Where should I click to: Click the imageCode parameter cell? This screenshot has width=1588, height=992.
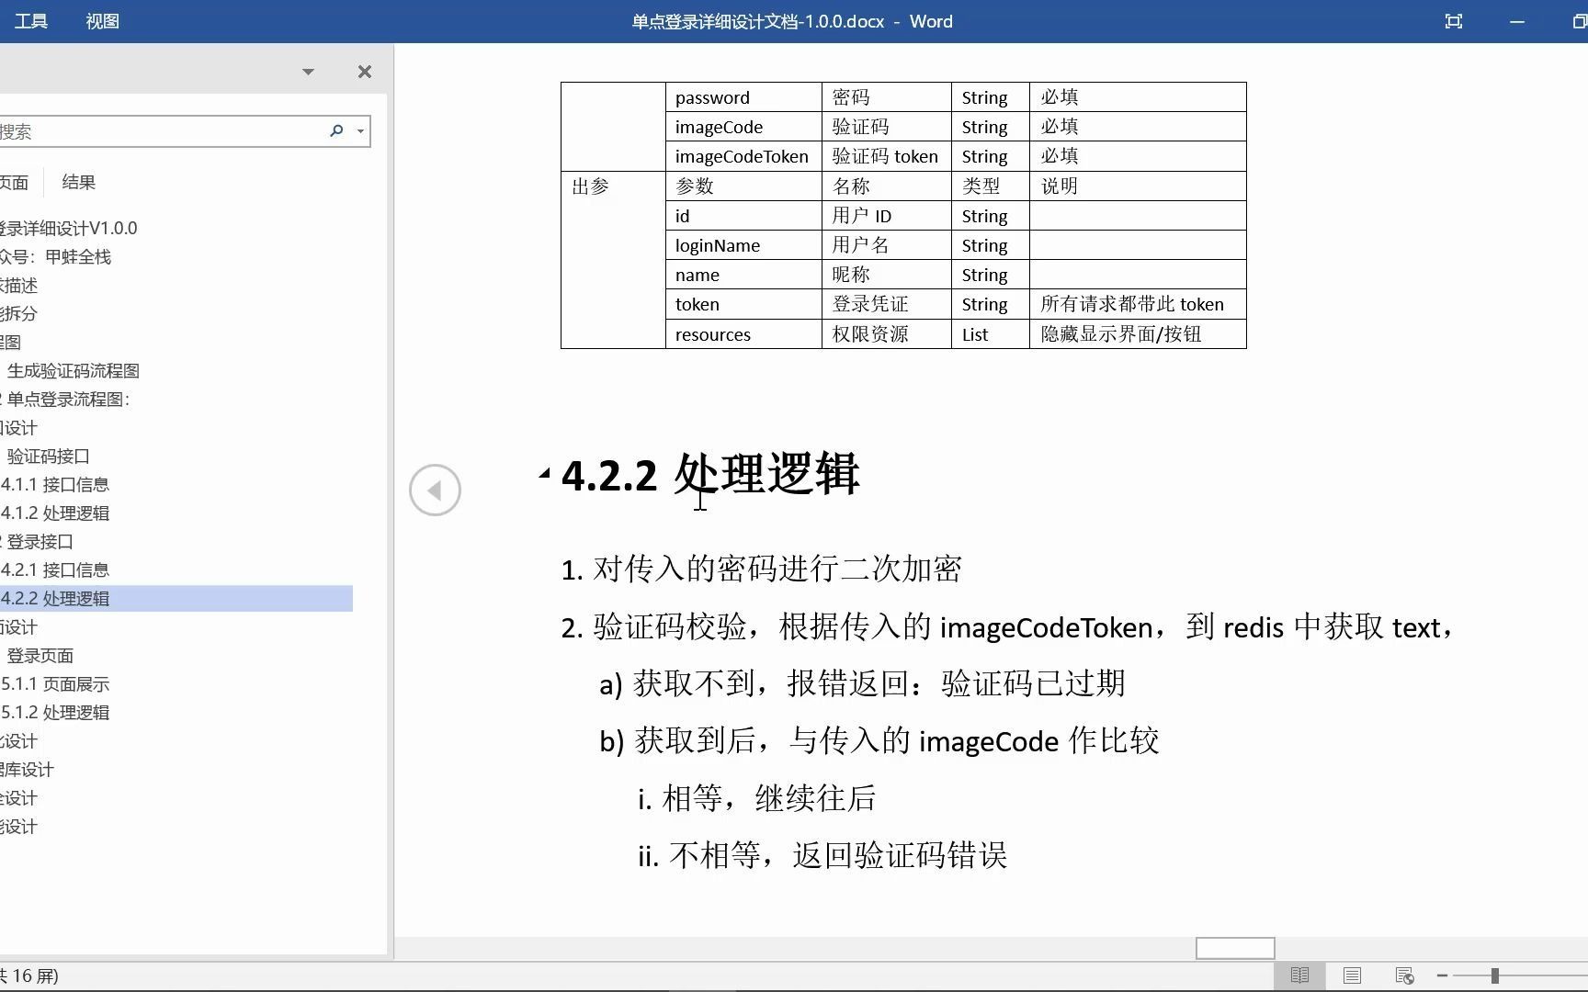(743, 127)
